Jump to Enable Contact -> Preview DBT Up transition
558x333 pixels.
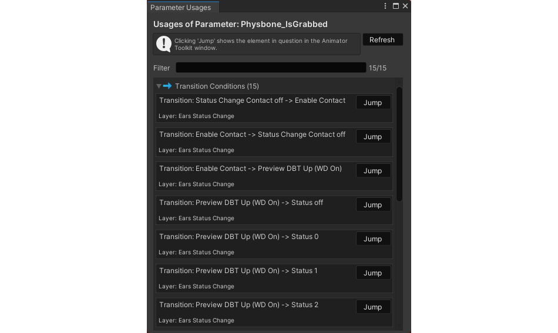[373, 171]
